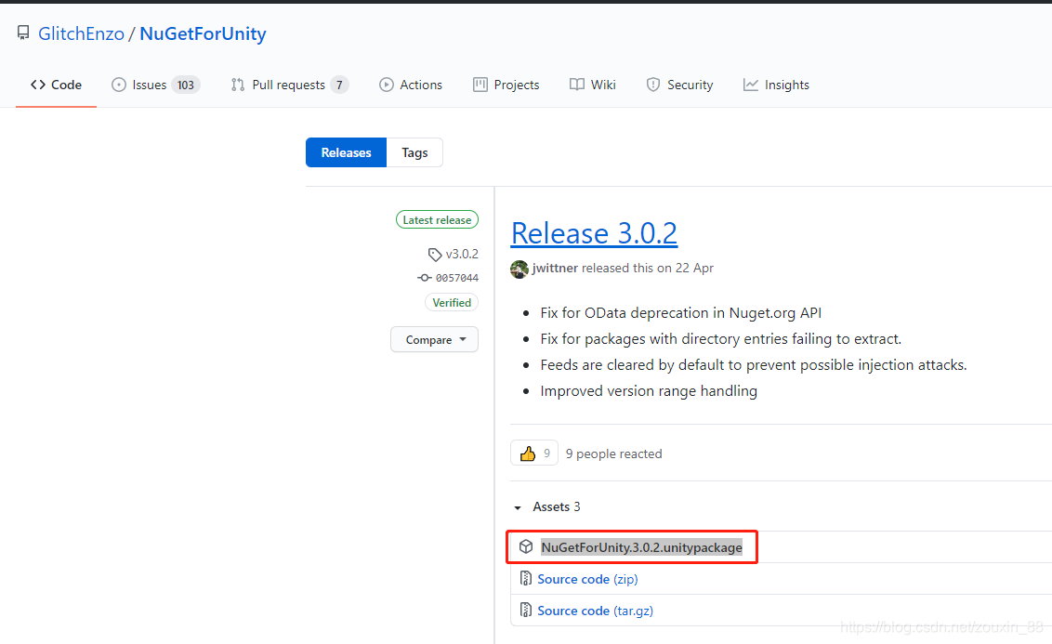Viewport: 1052px width, 644px height.
Task: Click the Verified badge
Action: coord(452,302)
